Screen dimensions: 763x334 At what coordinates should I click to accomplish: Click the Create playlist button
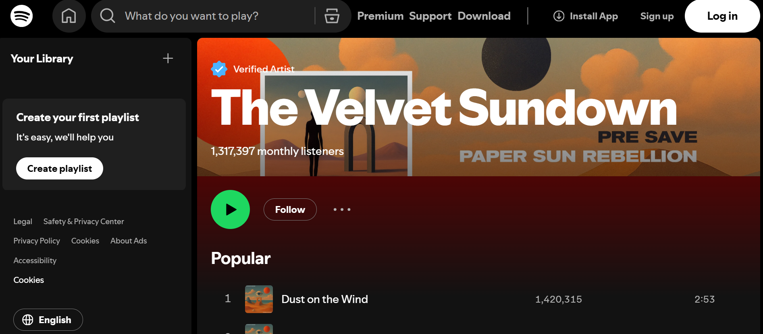60,168
